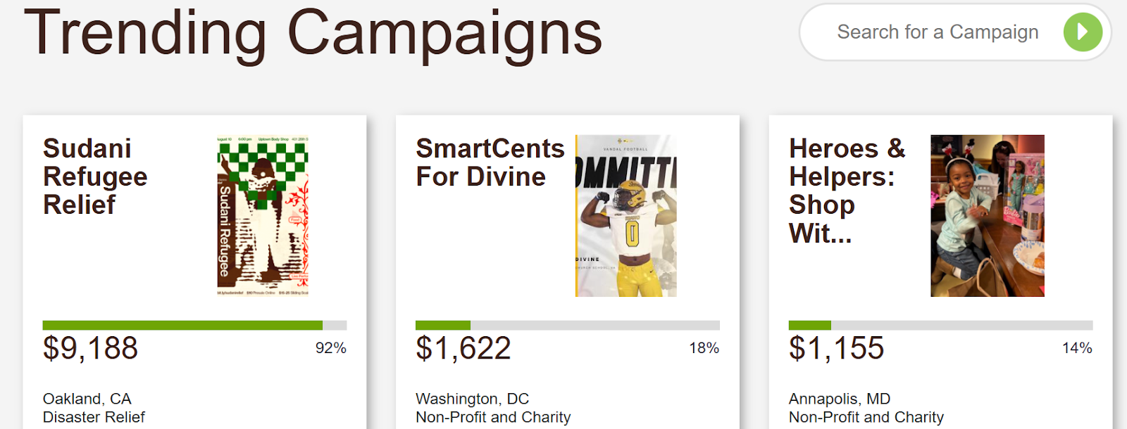
Task: Click the Sudani Refugee Relief poster thumbnail
Action: (262, 215)
